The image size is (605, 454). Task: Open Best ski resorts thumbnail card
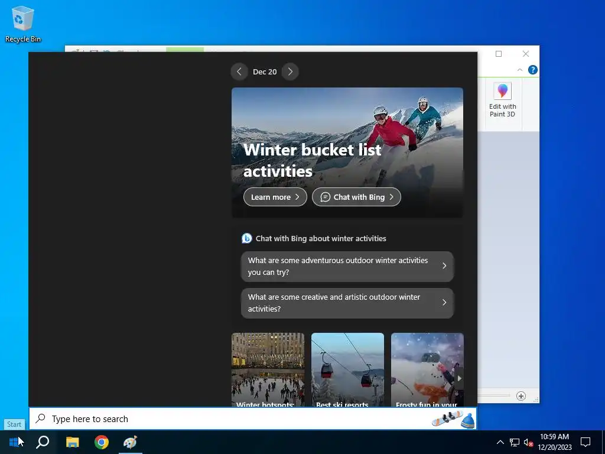tap(347, 370)
